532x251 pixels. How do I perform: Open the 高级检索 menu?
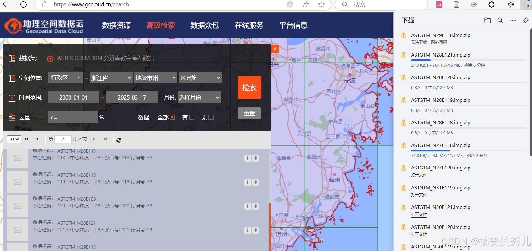(160, 25)
